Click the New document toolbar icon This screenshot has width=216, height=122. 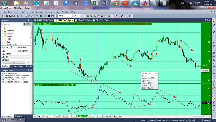(3, 16)
